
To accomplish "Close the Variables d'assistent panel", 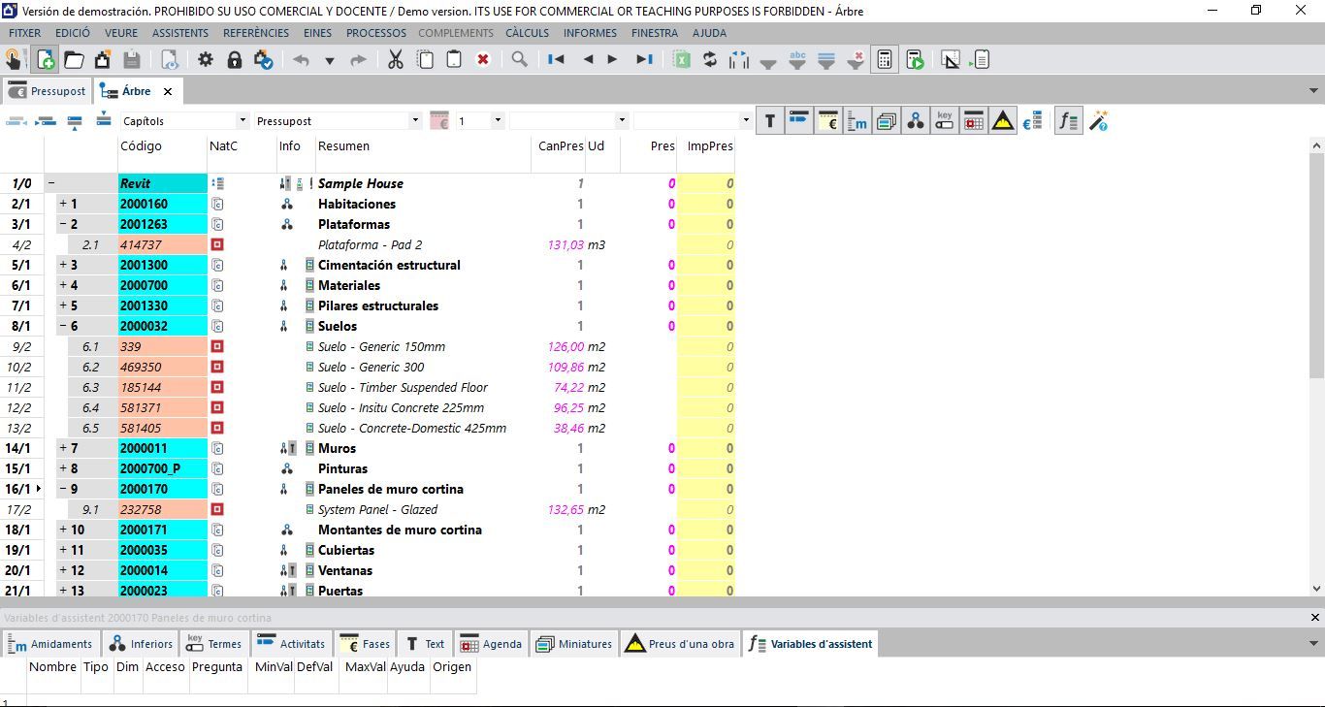I will click(1316, 617).
